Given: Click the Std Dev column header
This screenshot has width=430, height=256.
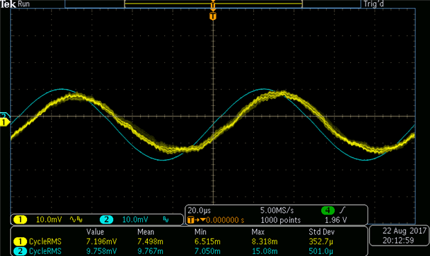Looking at the screenshot, I should (321, 232).
